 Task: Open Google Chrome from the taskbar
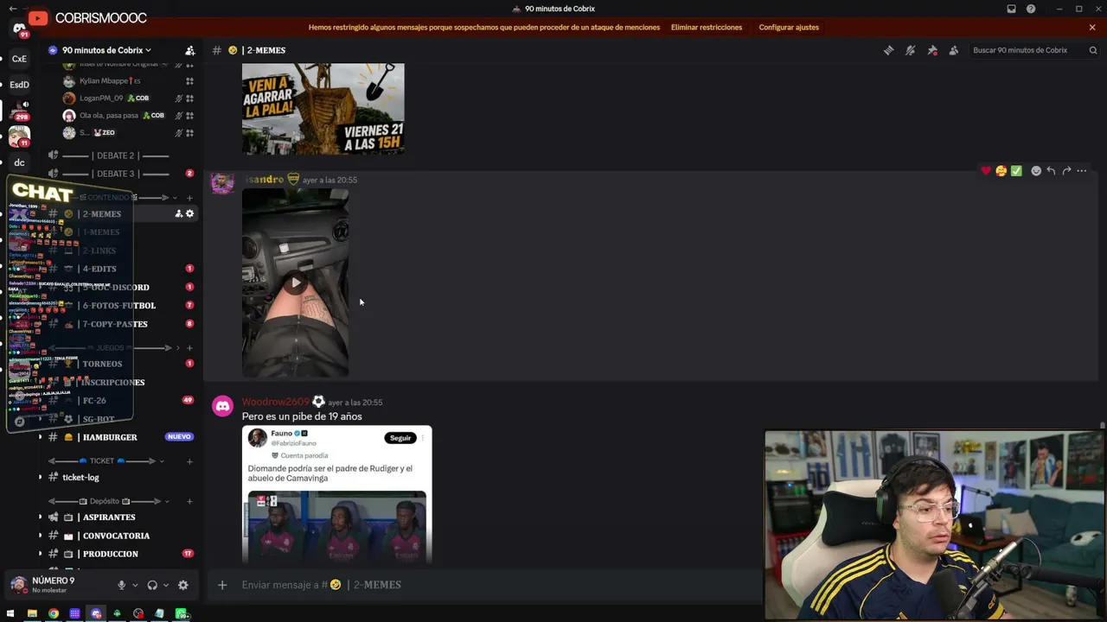point(54,613)
